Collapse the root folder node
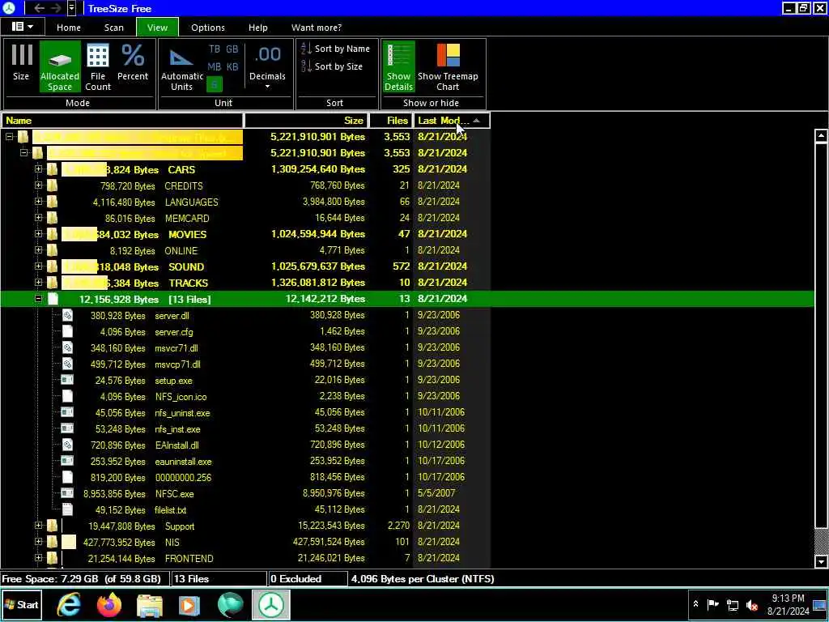829x622 pixels. [10, 137]
